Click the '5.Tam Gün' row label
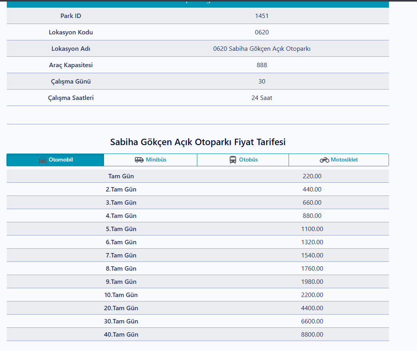 point(121,229)
